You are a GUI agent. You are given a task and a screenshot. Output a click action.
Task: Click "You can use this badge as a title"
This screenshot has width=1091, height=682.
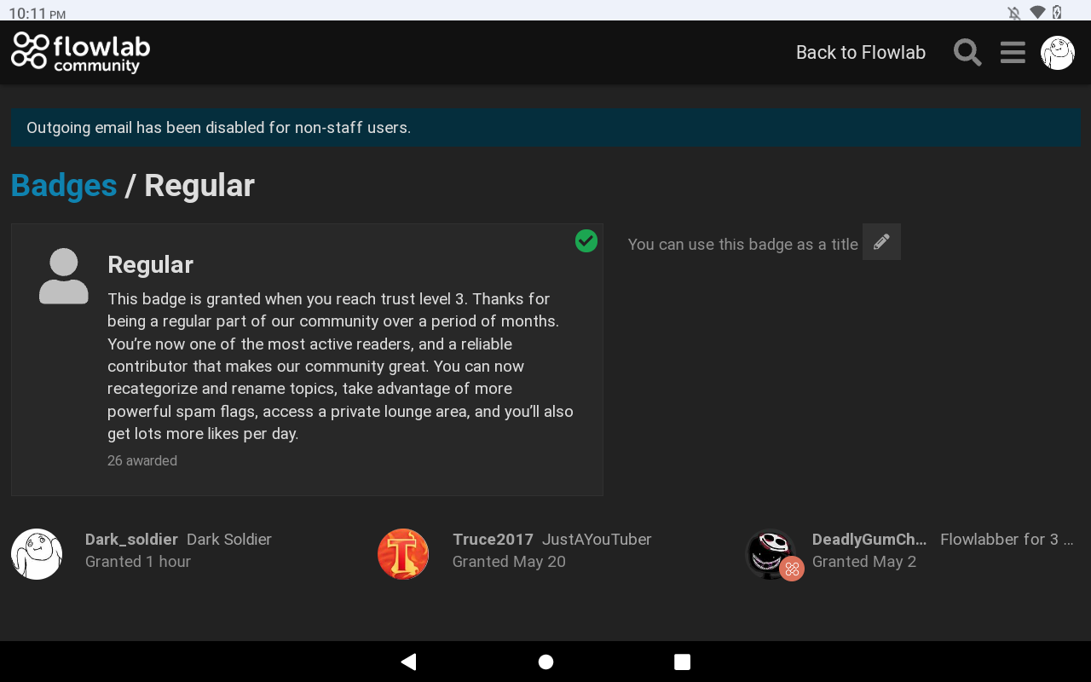(x=743, y=245)
